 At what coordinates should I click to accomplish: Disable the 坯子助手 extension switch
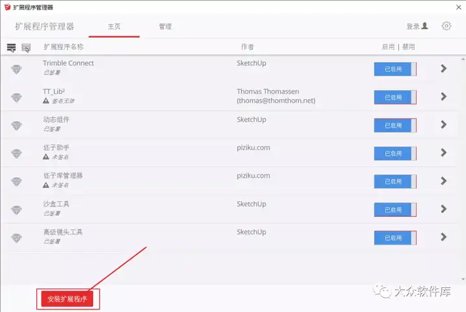(x=395, y=153)
